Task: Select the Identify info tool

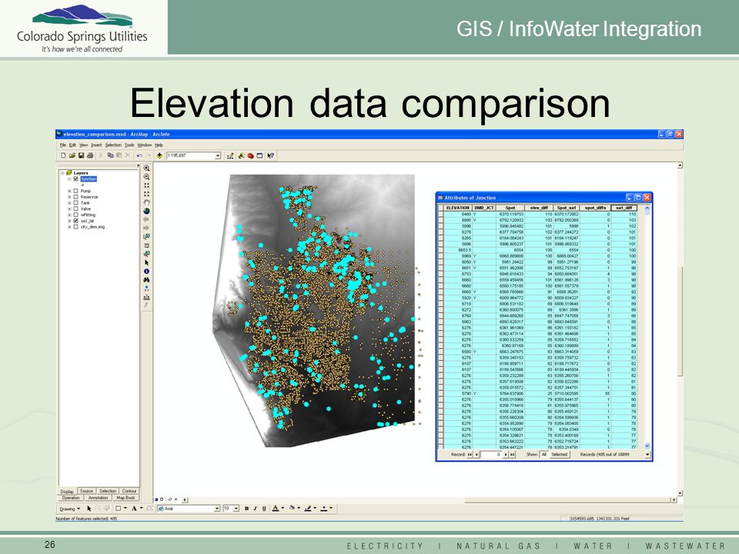Action: pos(146,272)
